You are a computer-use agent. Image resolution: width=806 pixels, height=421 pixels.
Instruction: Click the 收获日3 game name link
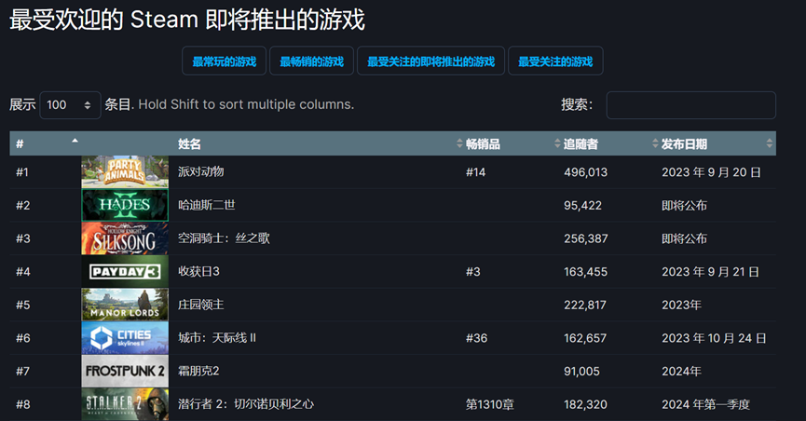point(198,271)
